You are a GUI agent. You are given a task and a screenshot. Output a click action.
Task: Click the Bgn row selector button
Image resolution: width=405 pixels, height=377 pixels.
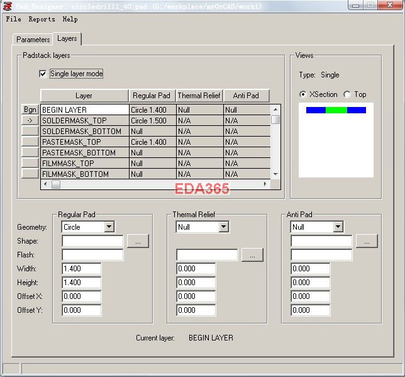[x=30, y=110]
